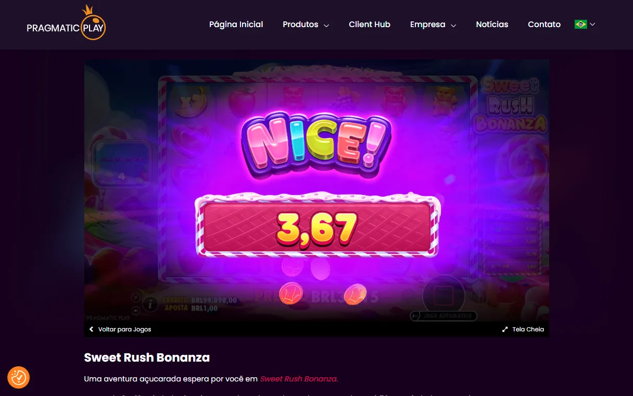Mute the game sound icon
This screenshot has width=633, height=396.
pyautogui.click(x=135, y=311)
